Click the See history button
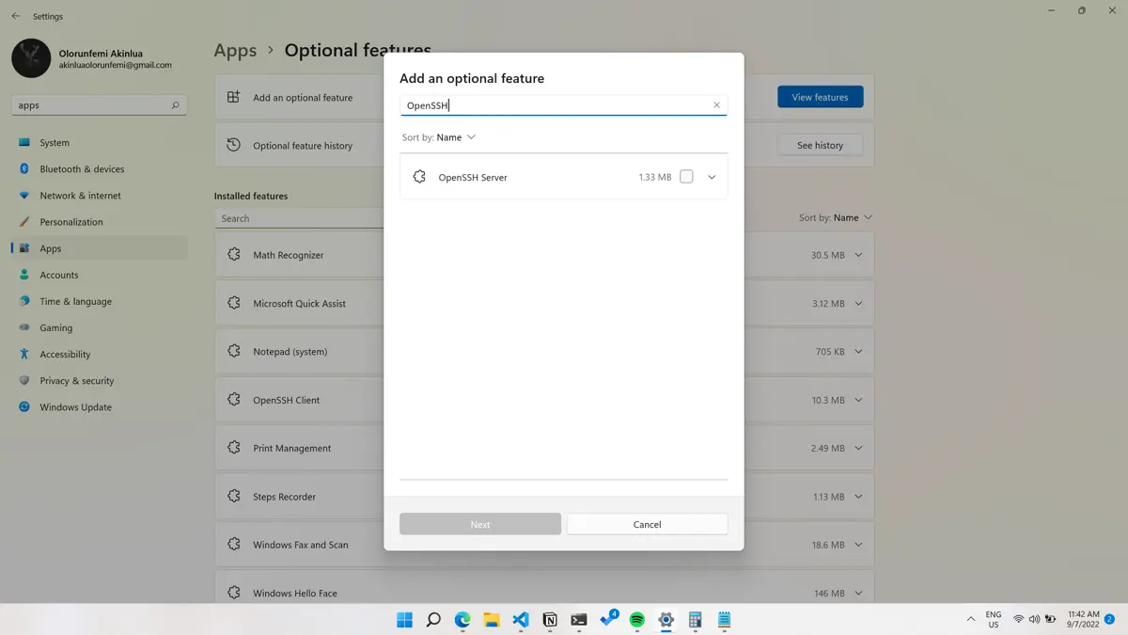Viewport: 1128px width, 635px height. (820, 145)
